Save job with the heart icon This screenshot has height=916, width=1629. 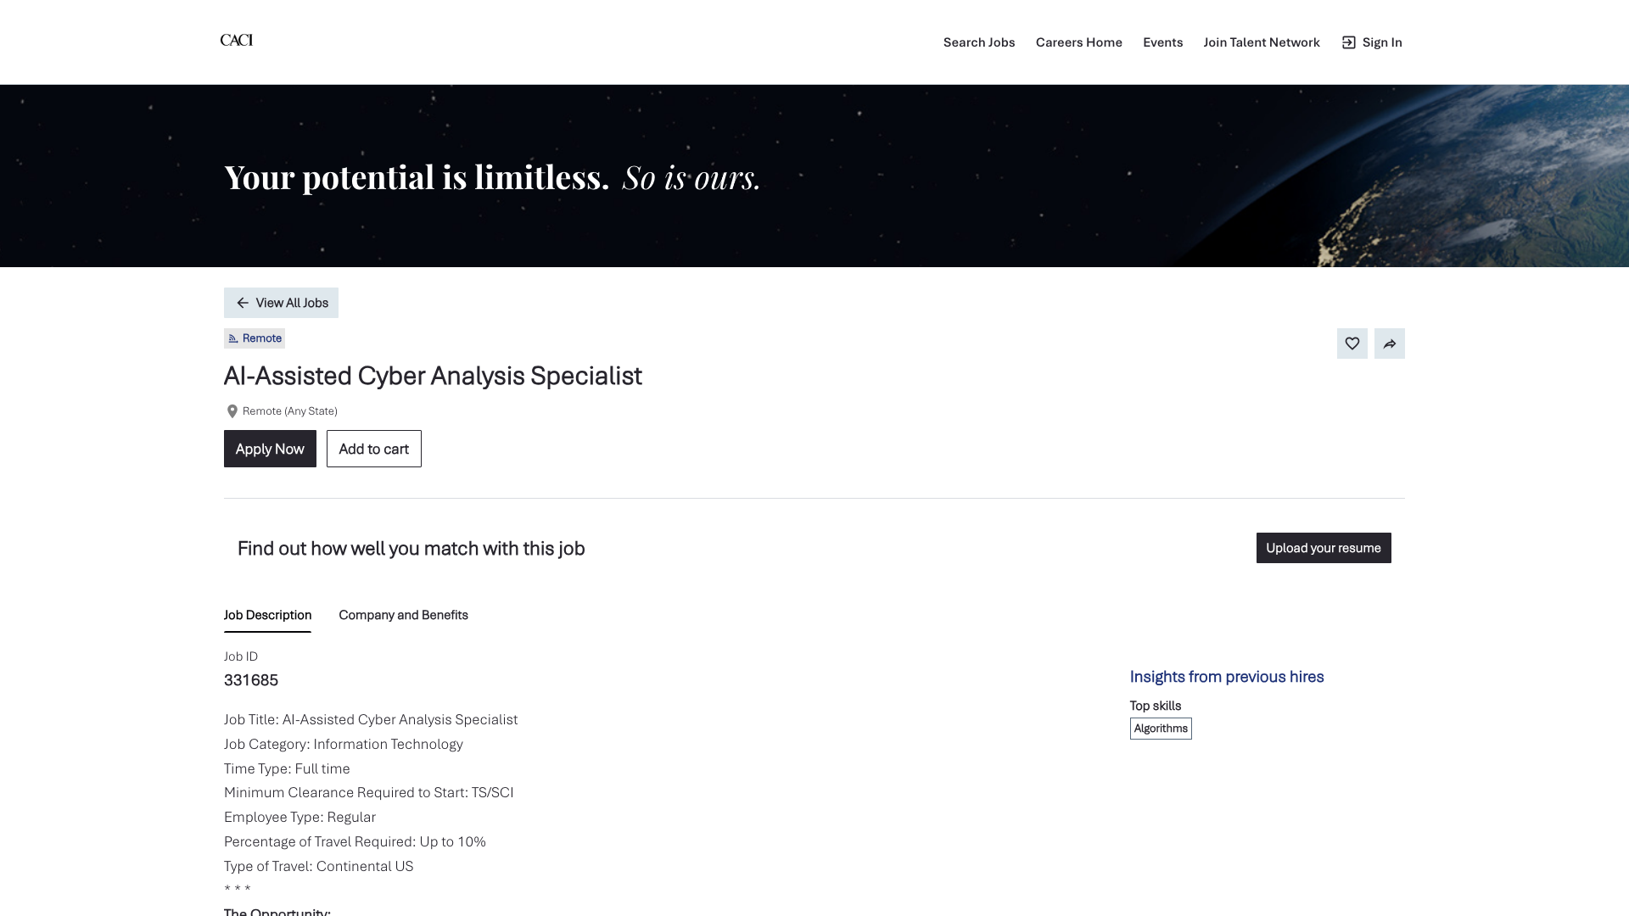click(1352, 343)
